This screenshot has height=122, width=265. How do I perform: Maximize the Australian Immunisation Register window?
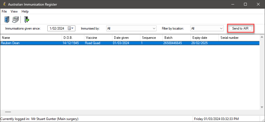[x=245, y=4]
